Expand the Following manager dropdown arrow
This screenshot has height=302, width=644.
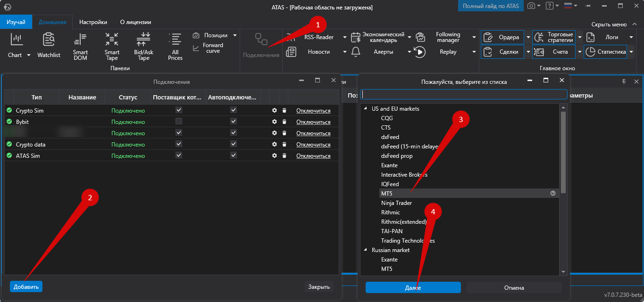(474, 37)
